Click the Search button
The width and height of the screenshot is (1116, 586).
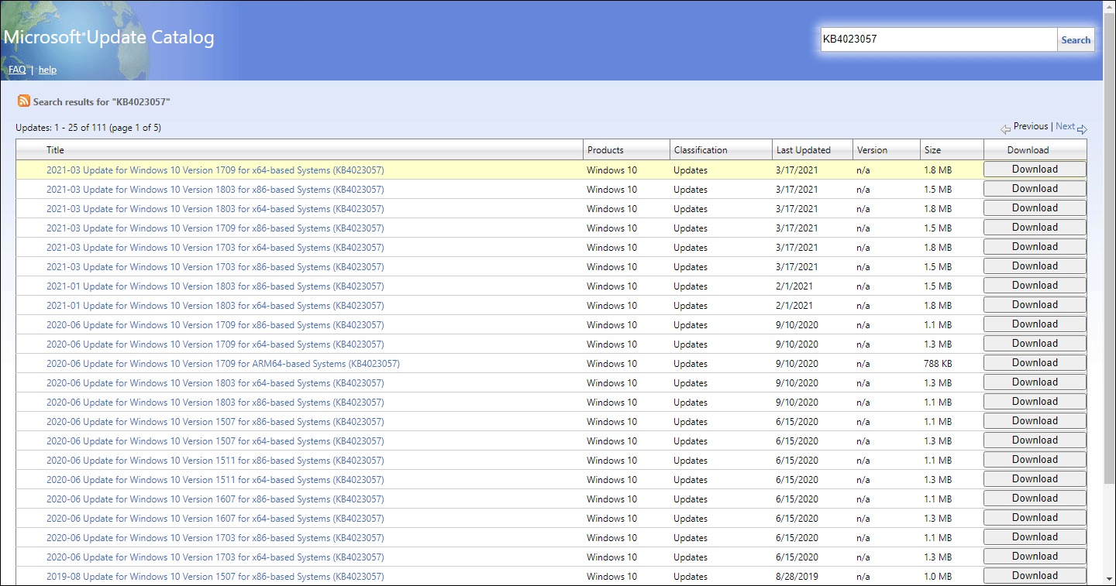click(1076, 40)
